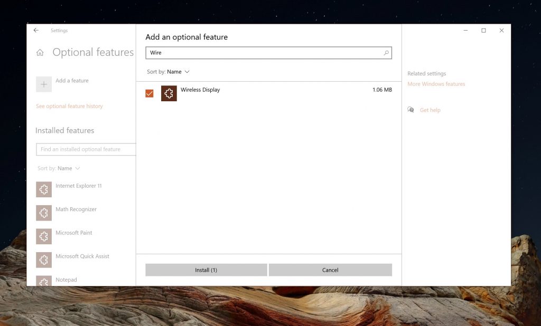Open the Microsoft Quick Assist feature icon
The height and width of the screenshot is (326, 541).
click(44, 260)
